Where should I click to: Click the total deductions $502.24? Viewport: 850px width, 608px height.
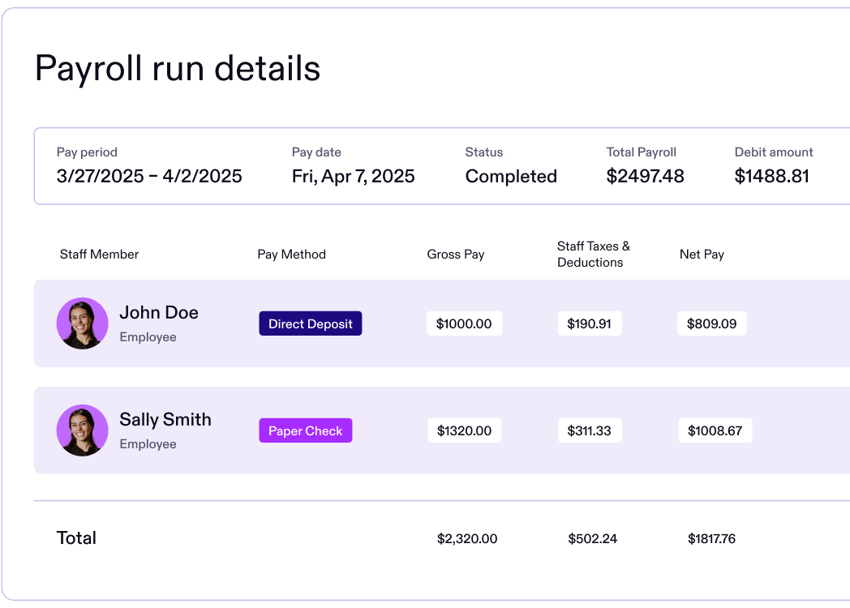[593, 538]
